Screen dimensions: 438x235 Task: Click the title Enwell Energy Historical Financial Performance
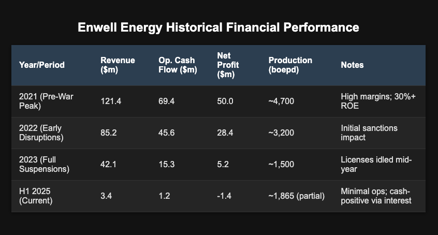point(218,27)
